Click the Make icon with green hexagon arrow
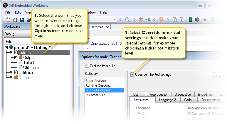 pos(197,19)
